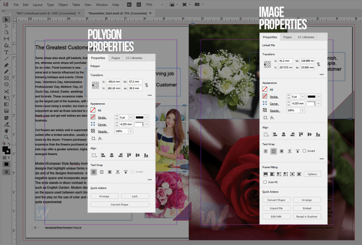The image size is (362, 245).
Task: Click the X position field in Polygon panel
Action: 114,82
